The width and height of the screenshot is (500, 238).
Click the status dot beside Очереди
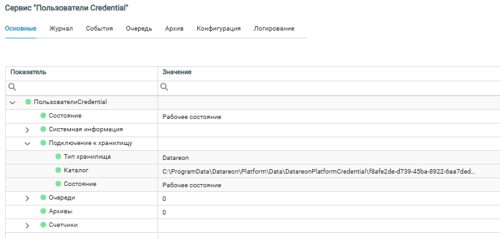click(44, 198)
